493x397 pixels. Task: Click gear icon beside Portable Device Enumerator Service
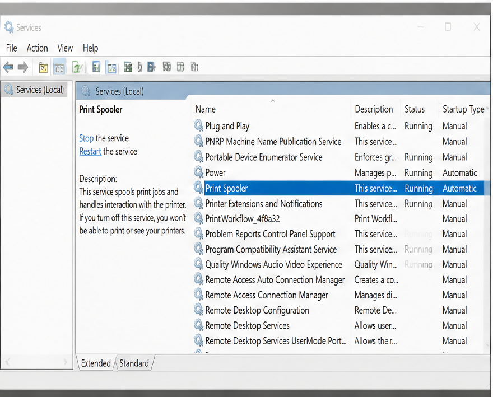point(198,156)
